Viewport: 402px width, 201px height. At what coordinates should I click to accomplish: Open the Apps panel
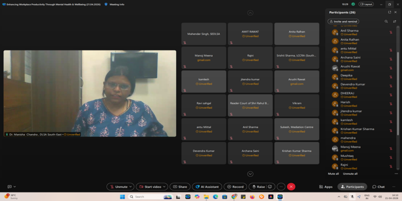tap(326, 187)
